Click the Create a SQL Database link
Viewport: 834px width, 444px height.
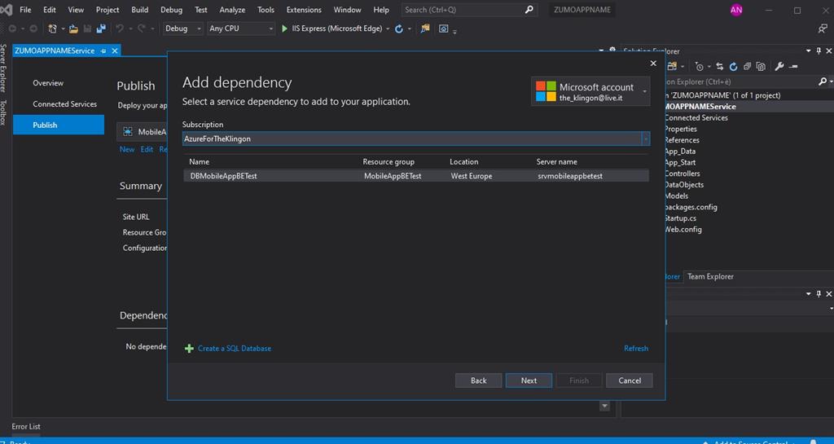pos(234,349)
